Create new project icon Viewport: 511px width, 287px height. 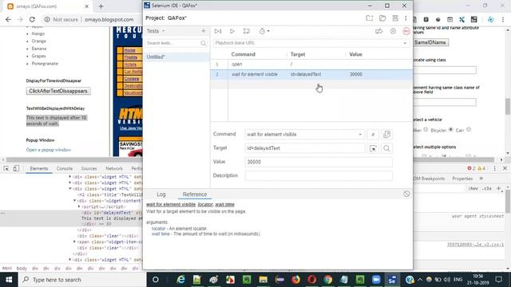point(369,18)
